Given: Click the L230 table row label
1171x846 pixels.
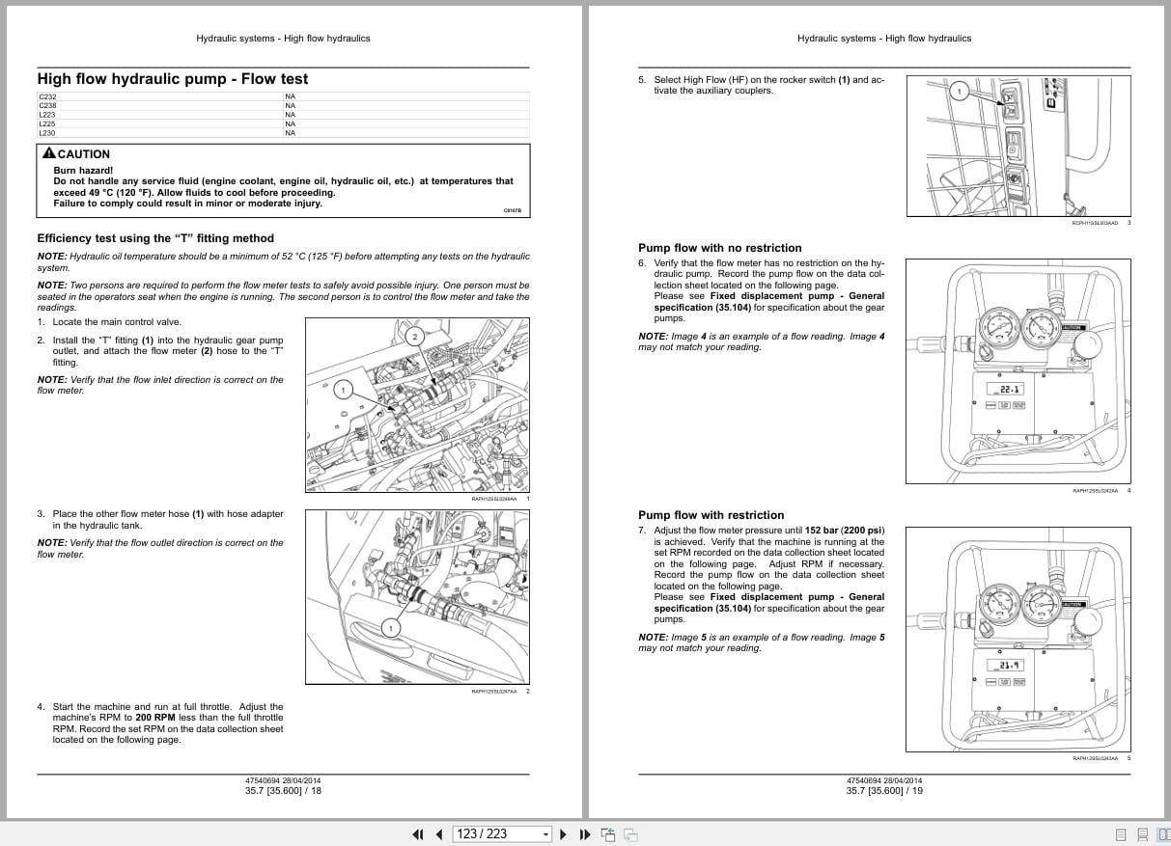Looking at the screenshot, I should click(x=47, y=133).
